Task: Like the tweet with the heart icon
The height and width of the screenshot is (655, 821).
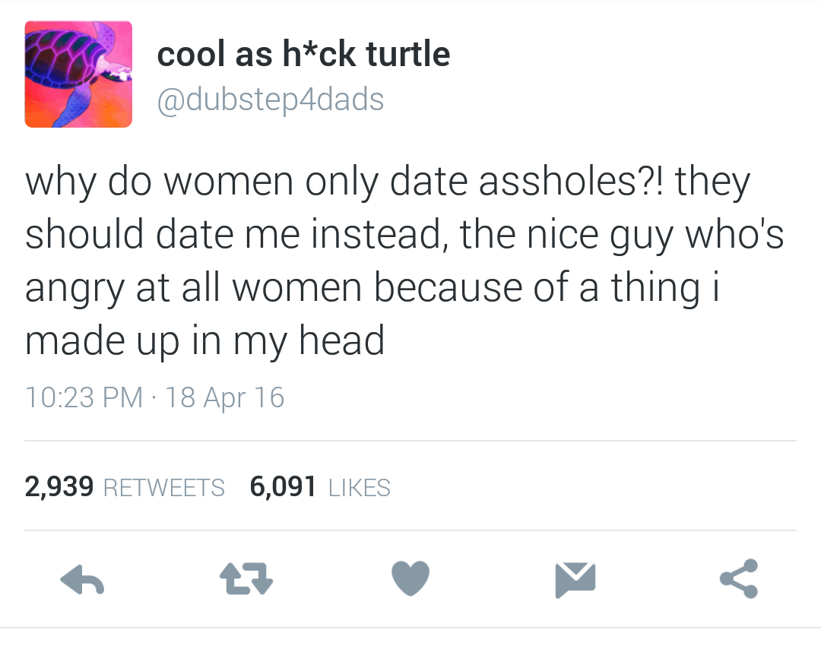Action: [x=410, y=578]
